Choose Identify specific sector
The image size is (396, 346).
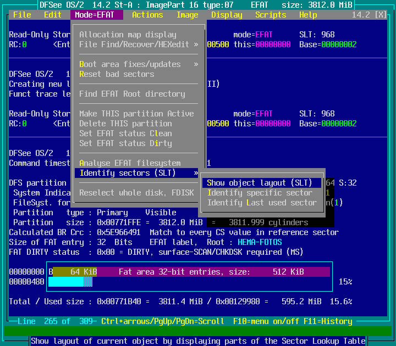tap(260, 193)
